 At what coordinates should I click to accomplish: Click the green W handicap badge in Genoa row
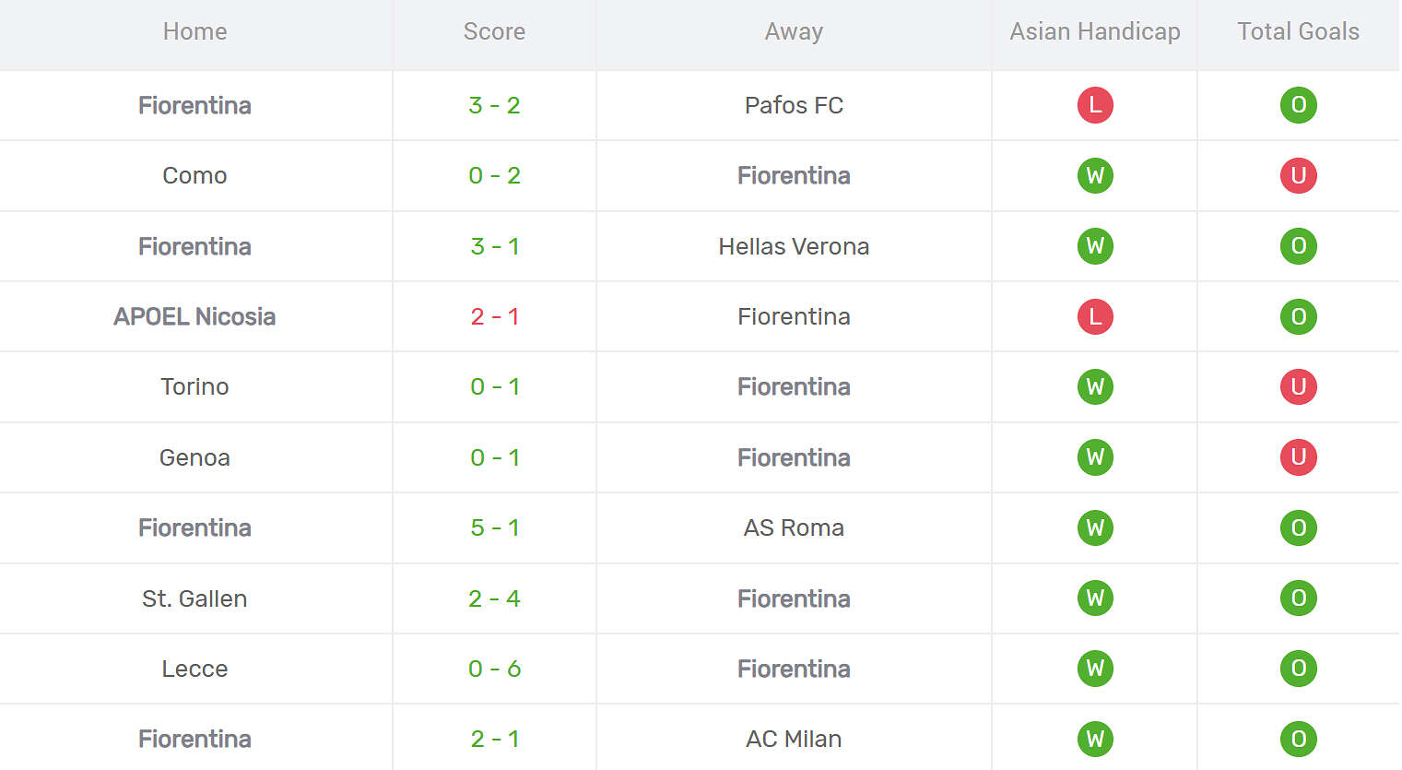1095,457
